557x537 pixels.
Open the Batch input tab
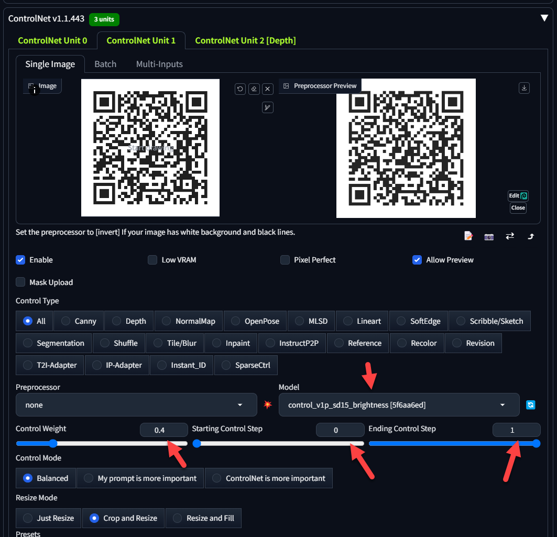tap(105, 64)
